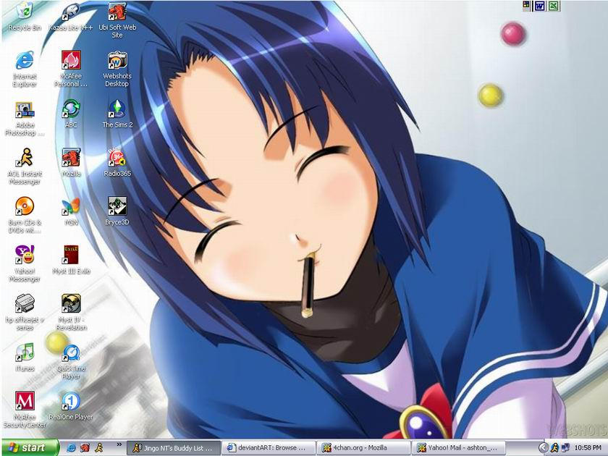Select the Webshots Desktop icon

click(x=117, y=69)
